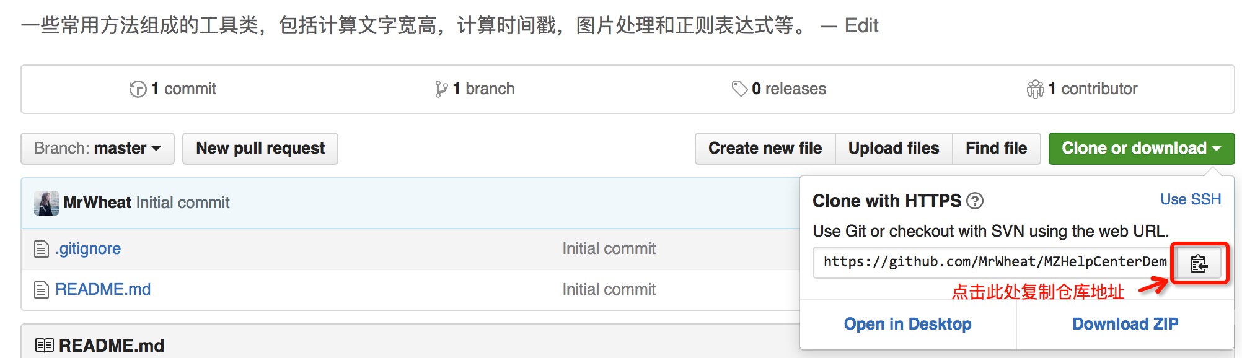The height and width of the screenshot is (358, 1242).
Task: Switch to Use SSH
Action: (x=1190, y=199)
